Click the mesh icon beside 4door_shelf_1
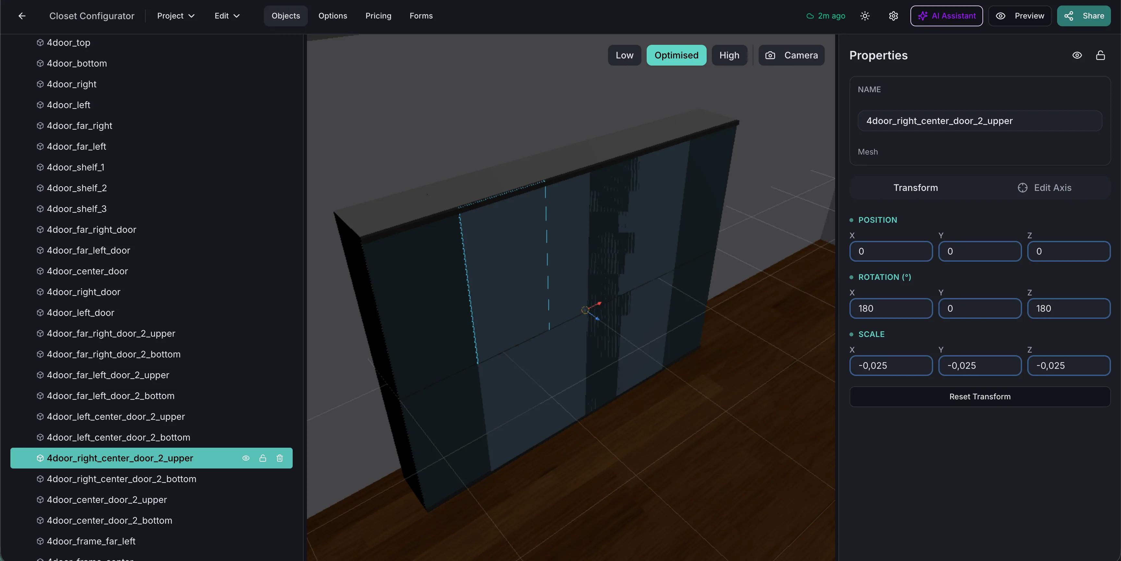The height and width of the screenshot is (561, 1121). [40, 167]
